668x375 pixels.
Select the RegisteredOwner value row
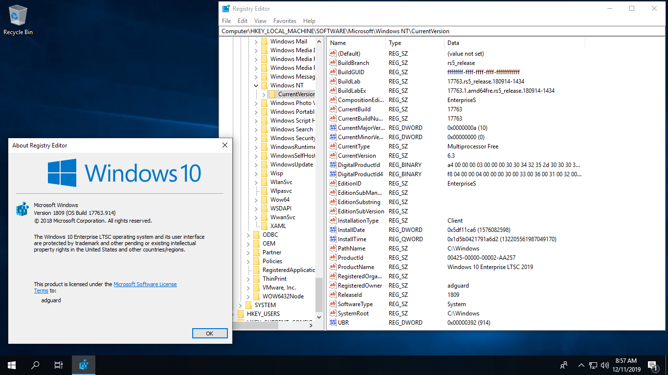pyautogui.click(x=455, y=286)
